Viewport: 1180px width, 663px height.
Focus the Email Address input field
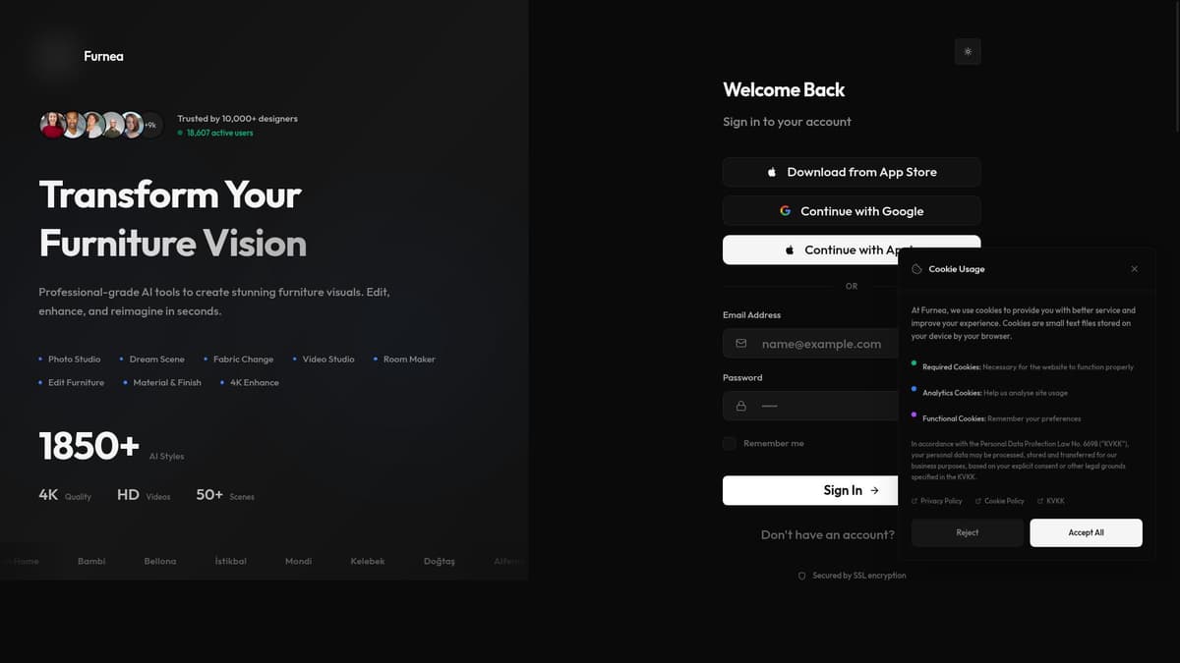pyautogui.click(x=824, y=344)
